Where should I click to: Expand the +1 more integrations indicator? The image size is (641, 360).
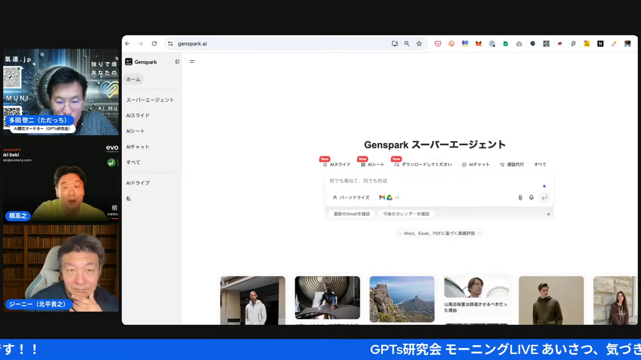point(397,198)
